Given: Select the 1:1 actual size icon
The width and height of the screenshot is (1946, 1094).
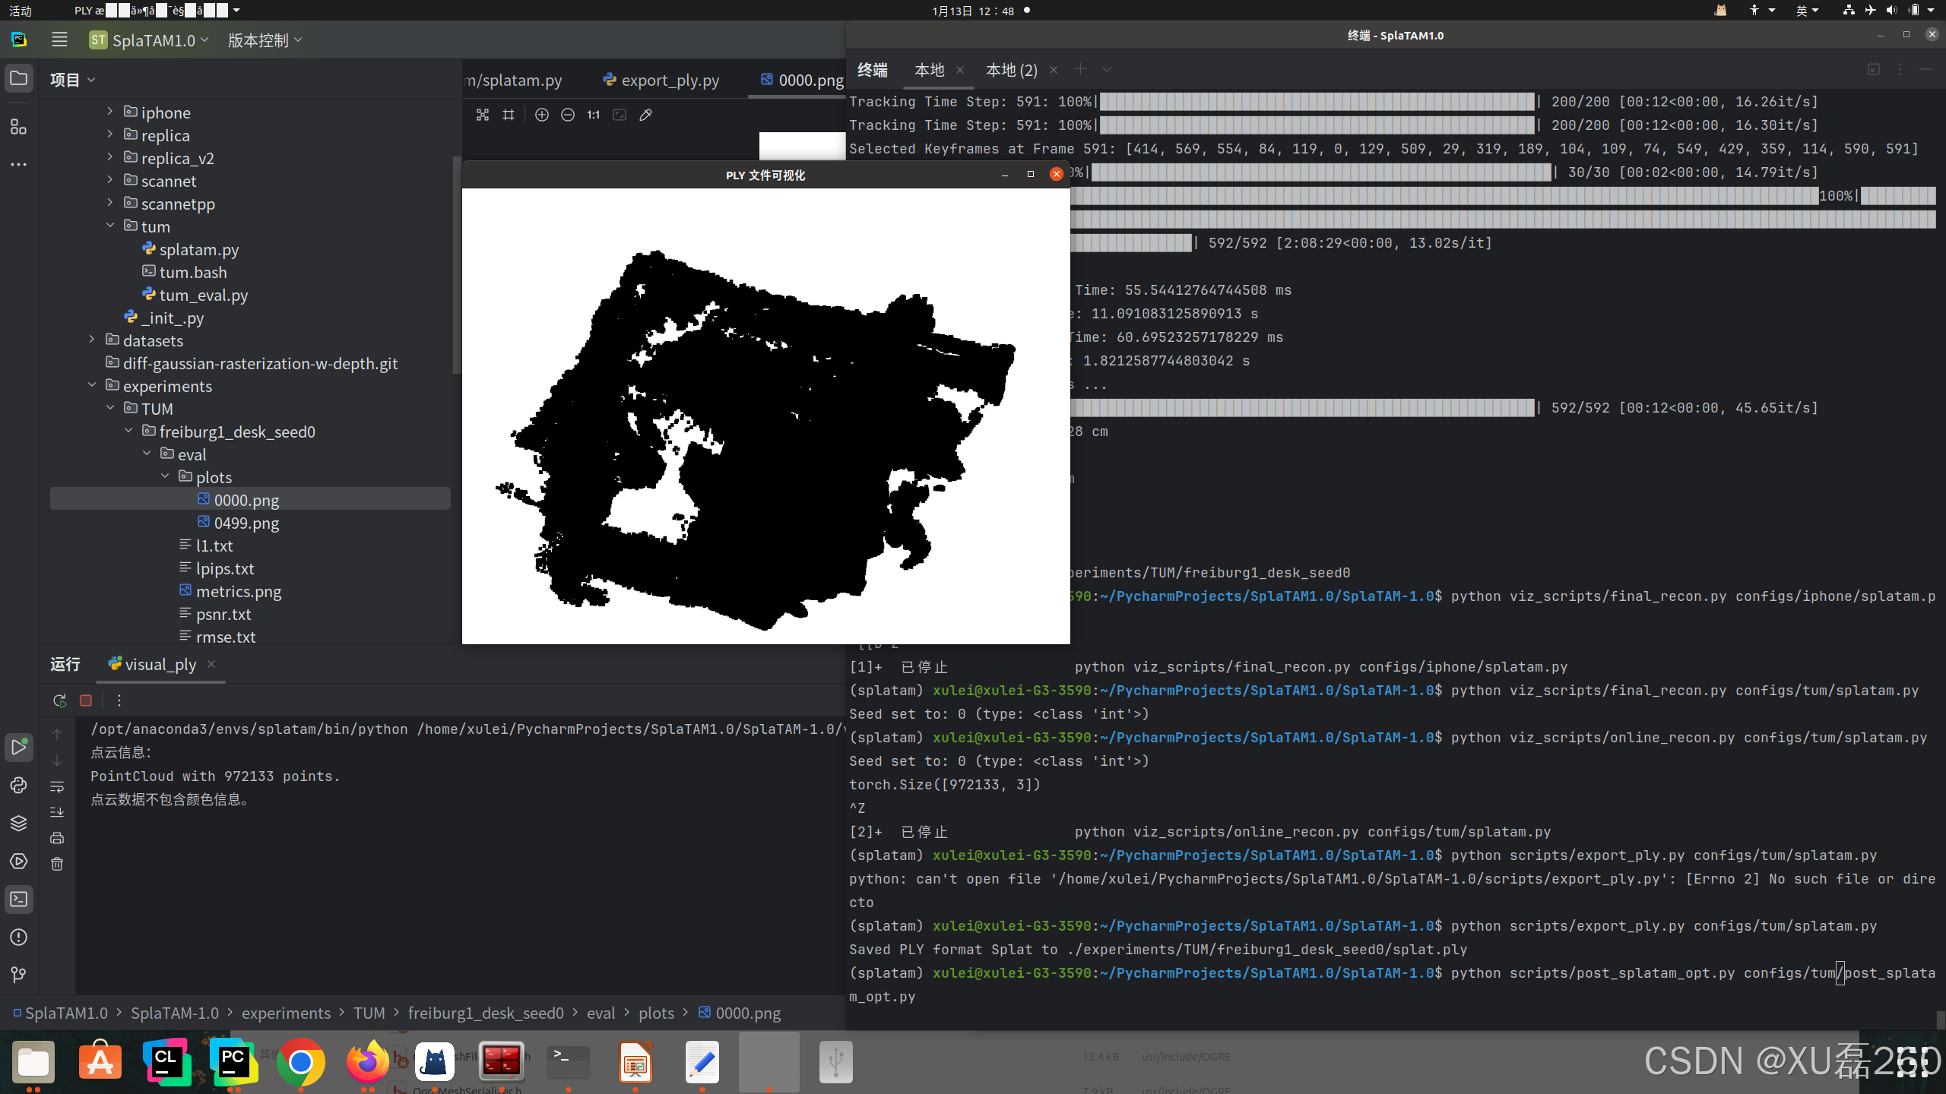Looking at the screenshot, I should click(x=592, y=115).
